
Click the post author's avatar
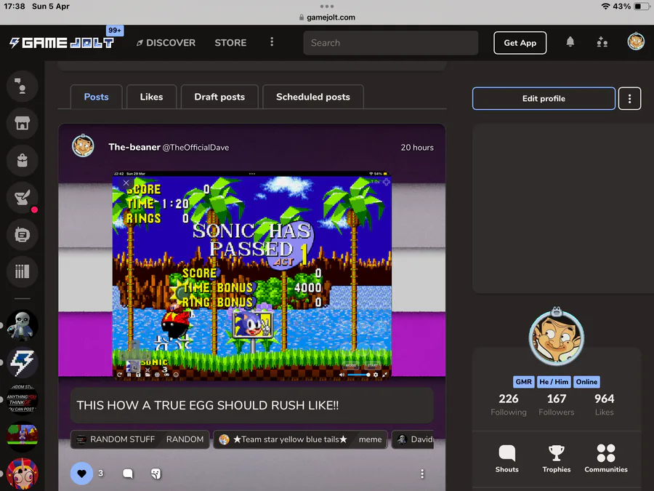click(x=83, y=146)
